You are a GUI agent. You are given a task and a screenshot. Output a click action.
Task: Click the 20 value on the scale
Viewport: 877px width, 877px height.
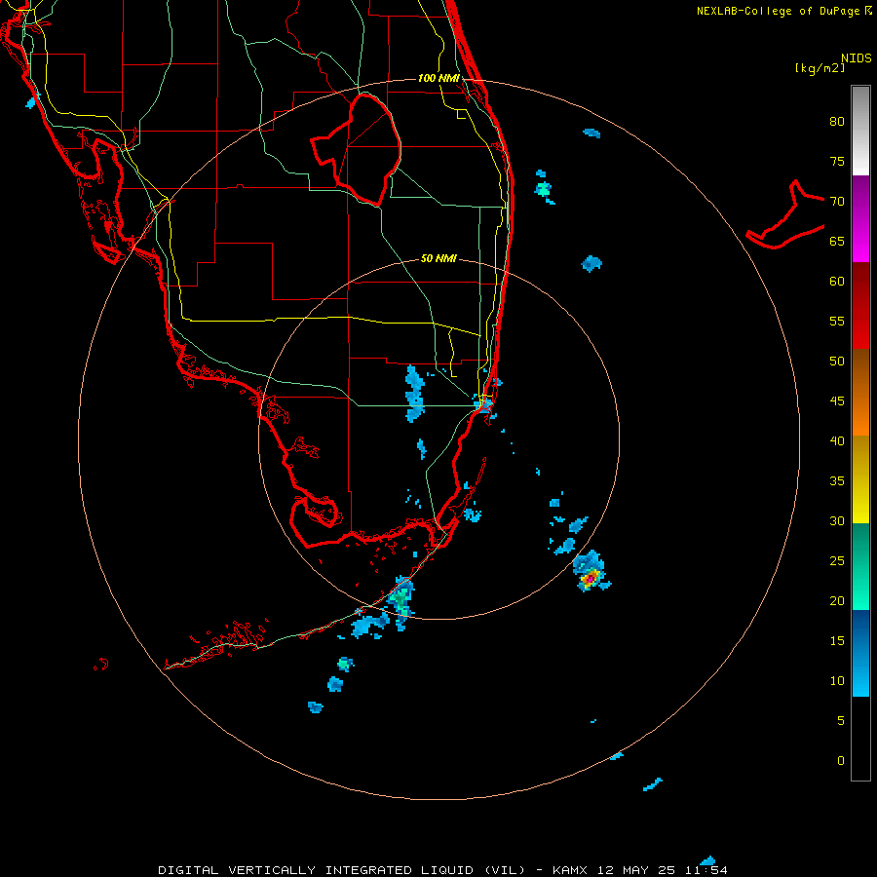click(837, 600)
